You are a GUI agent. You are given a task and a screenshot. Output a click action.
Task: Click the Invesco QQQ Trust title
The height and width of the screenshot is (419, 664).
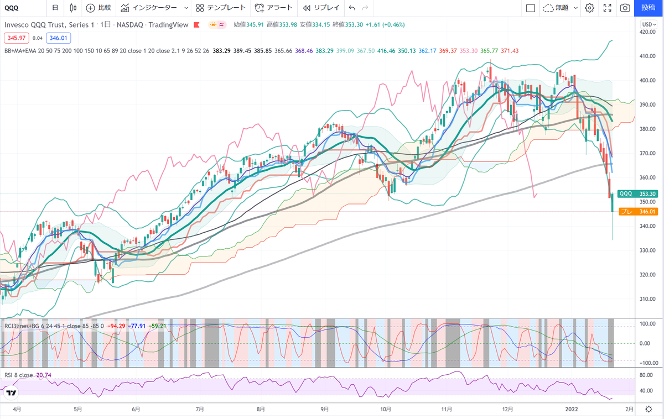[50, 24]
